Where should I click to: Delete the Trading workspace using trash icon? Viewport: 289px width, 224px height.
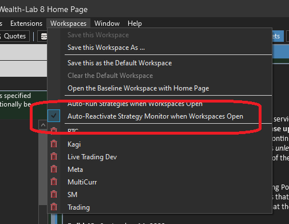[x=54, y=207]
